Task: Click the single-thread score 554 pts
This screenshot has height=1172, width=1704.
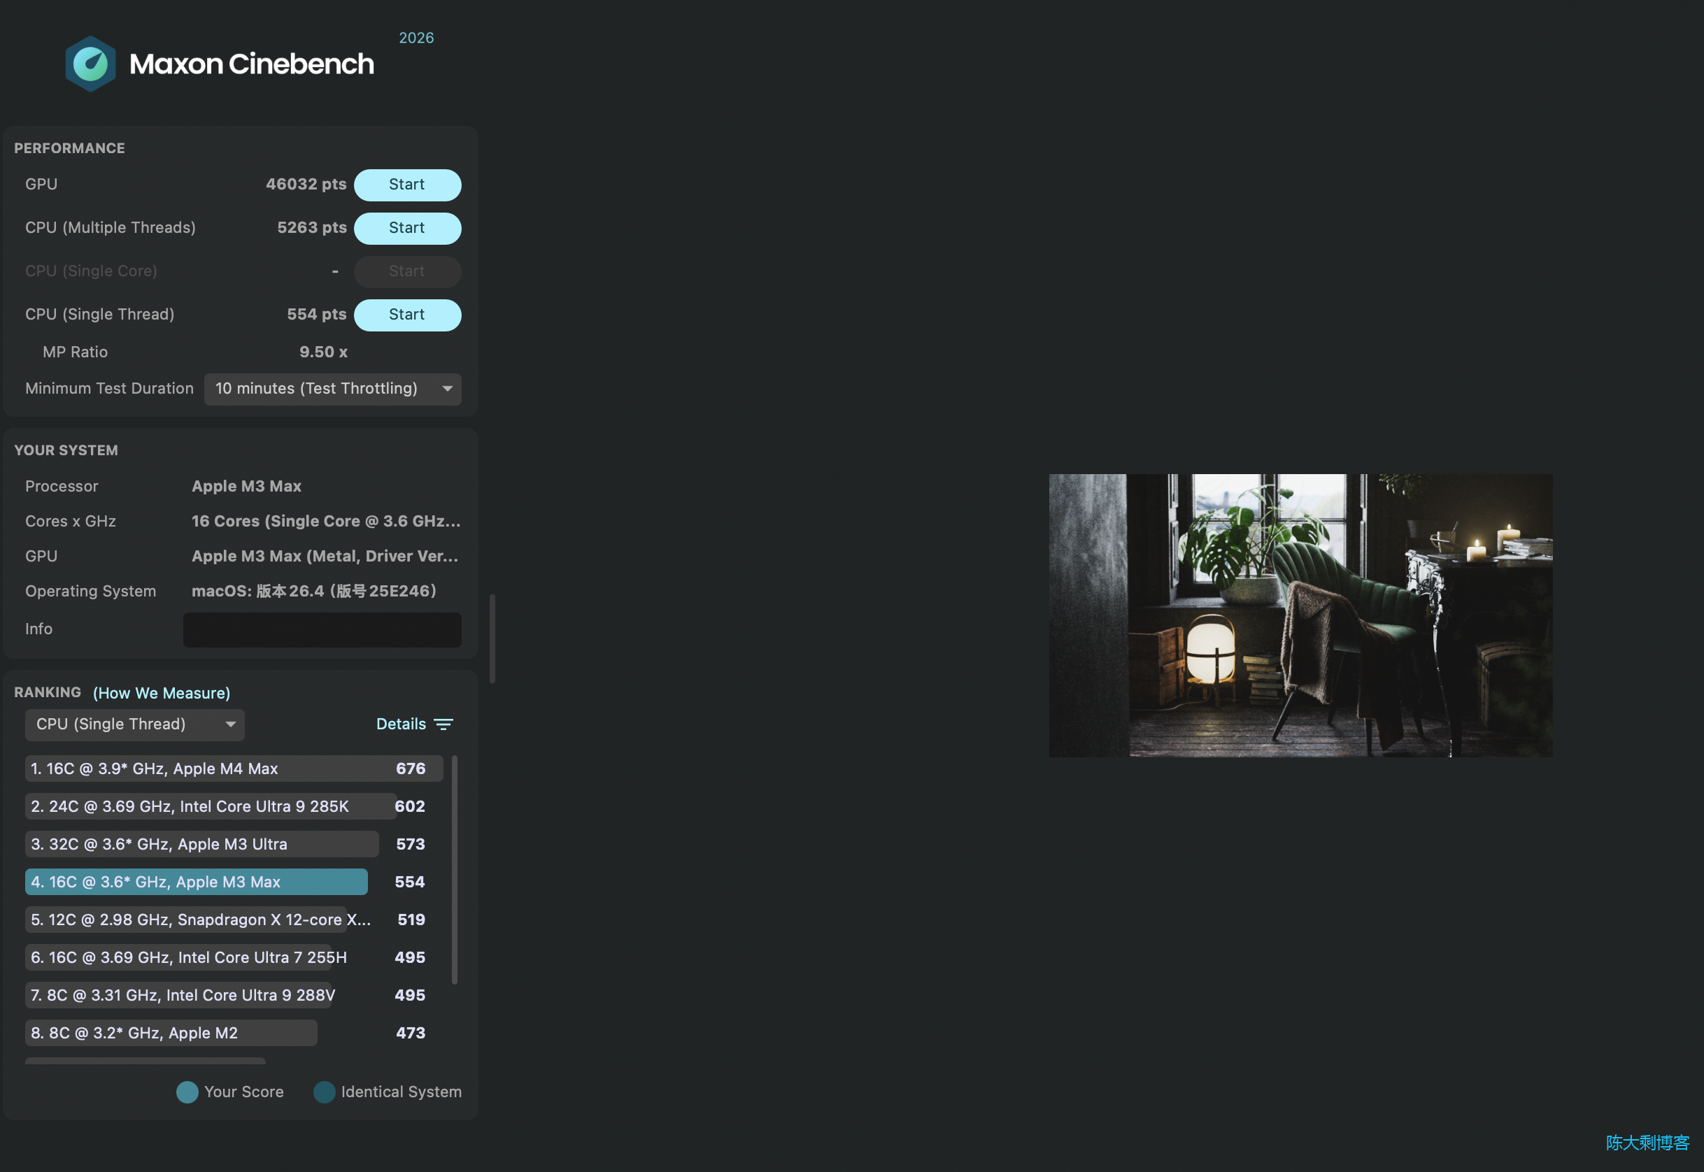Action: (x=317, y=314)
